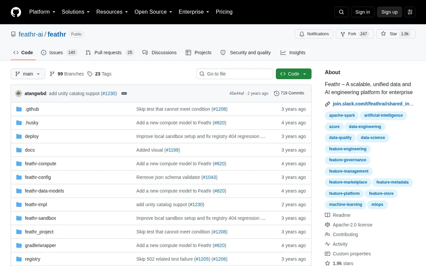Open the feathr-sandbox folder
This screenshot has height=266, width=426.
tap(40, 218)
